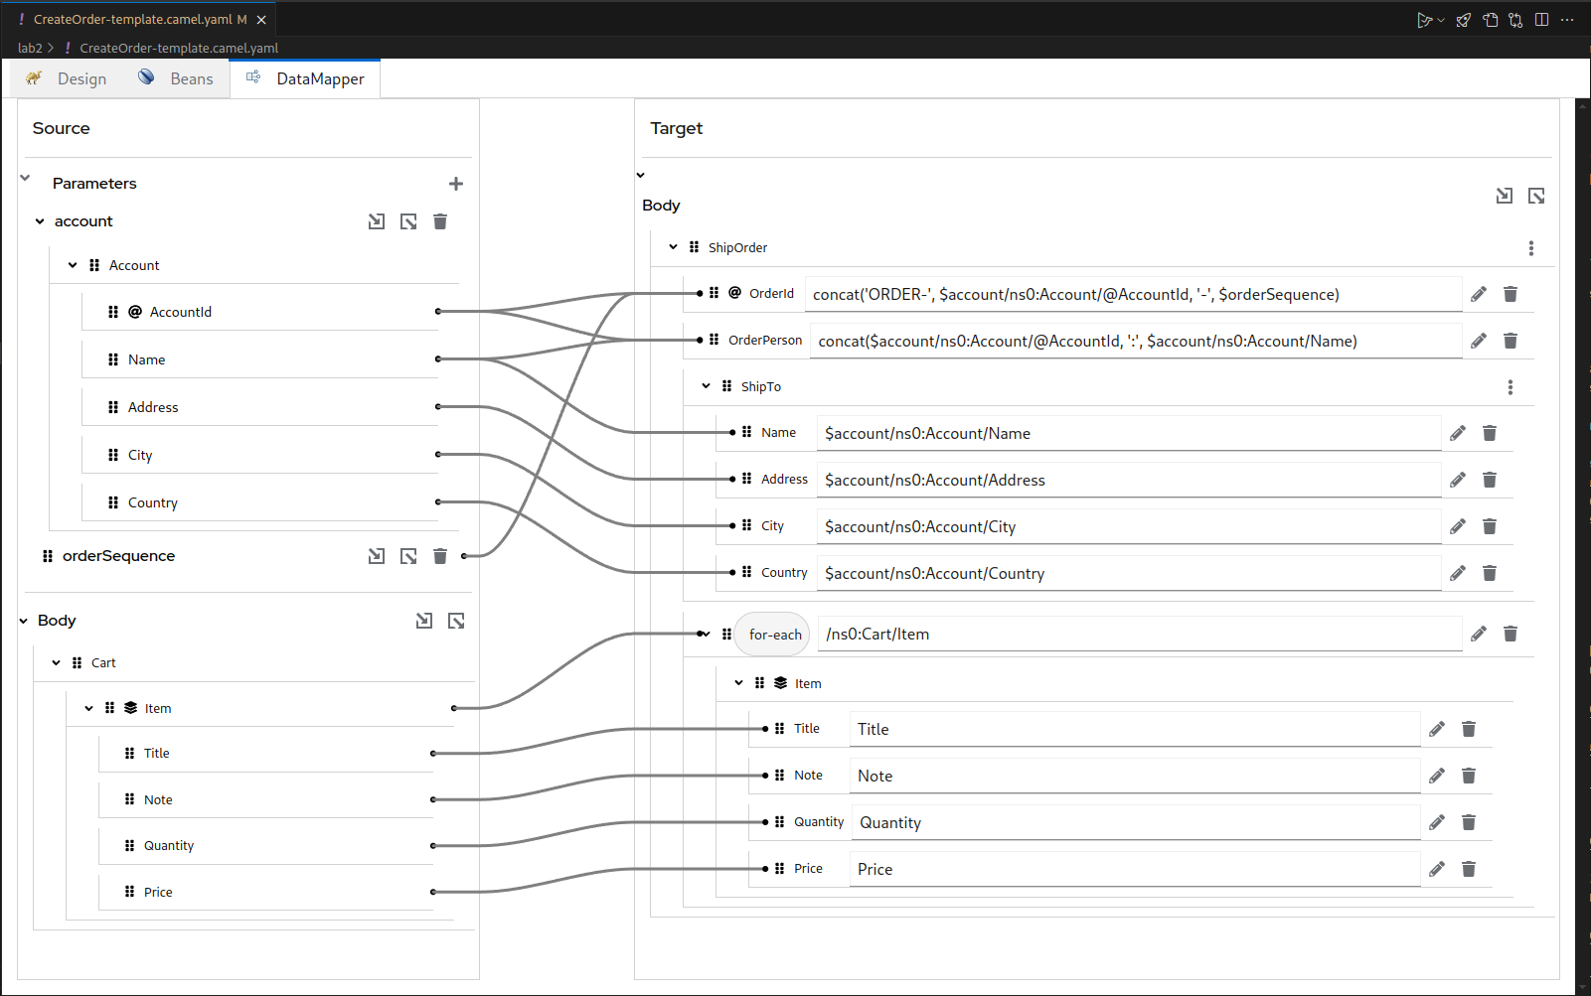Attach a schema to the account parameter
1591x996 pixels.
(377, 220)
